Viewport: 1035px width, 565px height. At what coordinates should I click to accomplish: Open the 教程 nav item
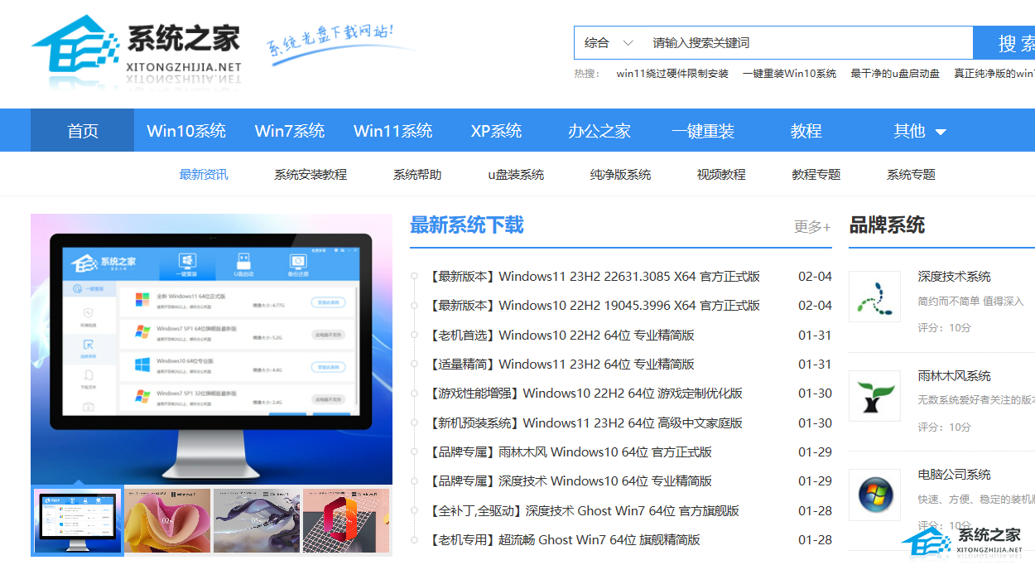(806, 131)
